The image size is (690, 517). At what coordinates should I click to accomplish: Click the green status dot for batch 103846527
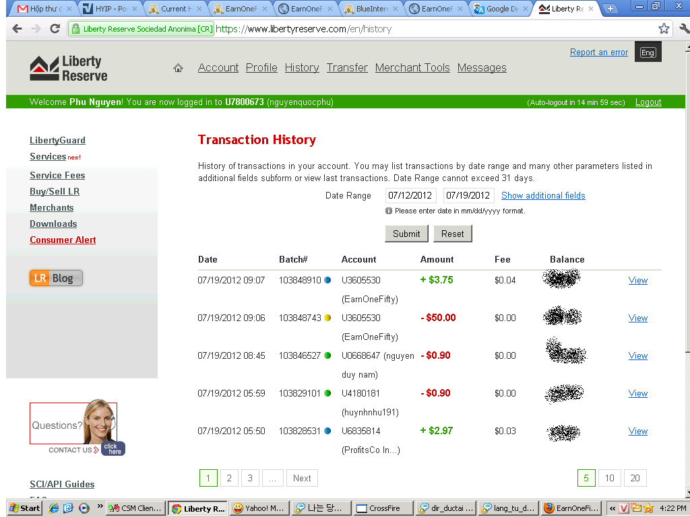tap(327, 355)
